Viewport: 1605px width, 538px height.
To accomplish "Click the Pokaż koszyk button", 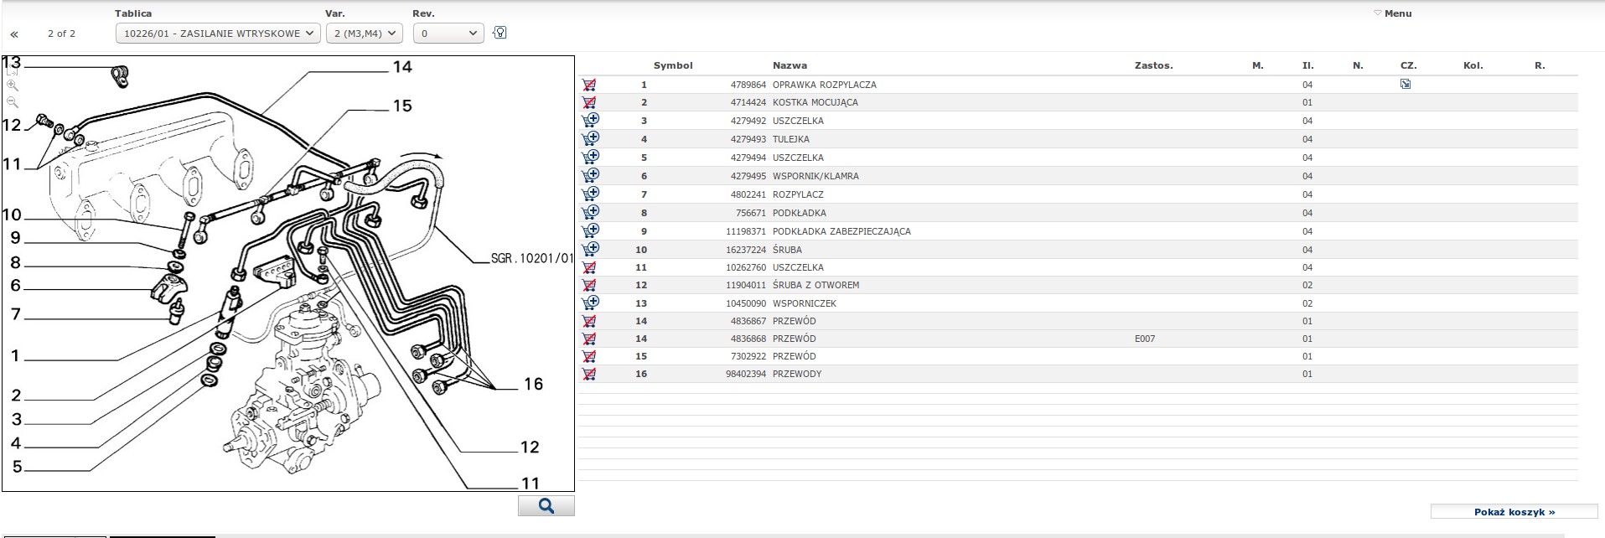I will pyautogui.click(x=1514, y=512).
